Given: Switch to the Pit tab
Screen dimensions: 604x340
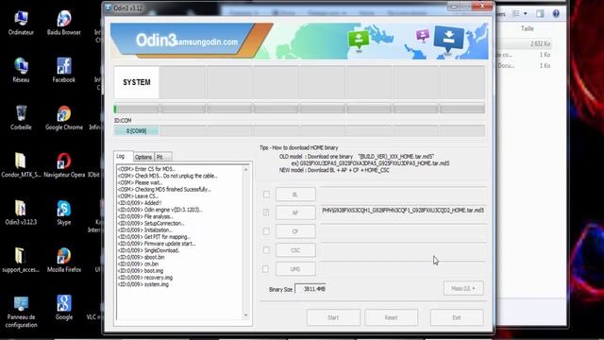Looking at the screenshot, I should click(x=162, y=157).
